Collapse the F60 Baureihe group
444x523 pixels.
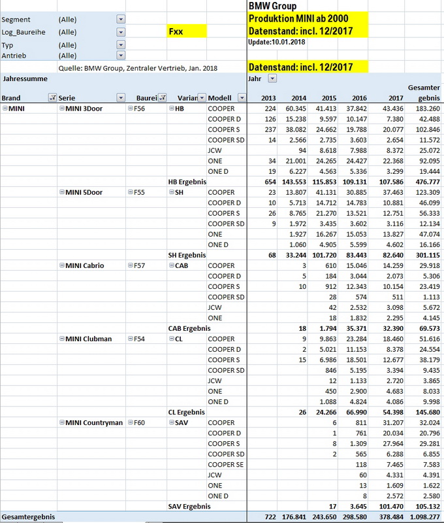[130, 422]
